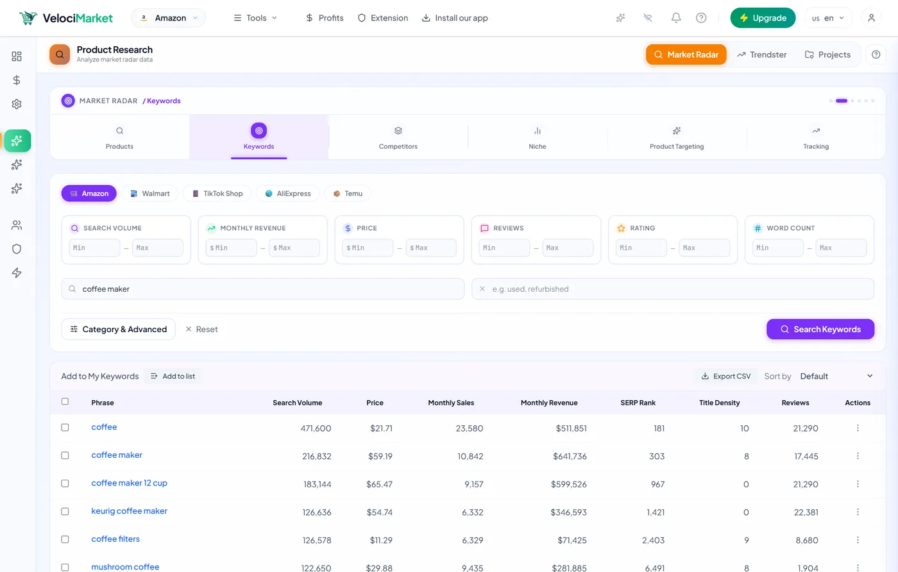Viewport: 898px width, 572px height.
Task: Check the box for coffee row
Action: (65, 427)
